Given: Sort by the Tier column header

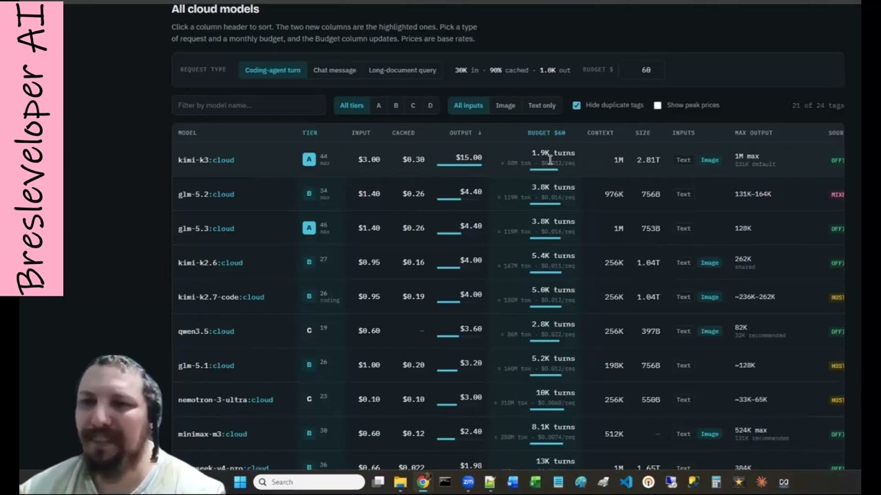Looking at the screenshot, I should pos(310,133).
